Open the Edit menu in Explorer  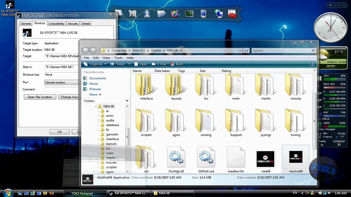pyautogui.click(x=96, y=58)
